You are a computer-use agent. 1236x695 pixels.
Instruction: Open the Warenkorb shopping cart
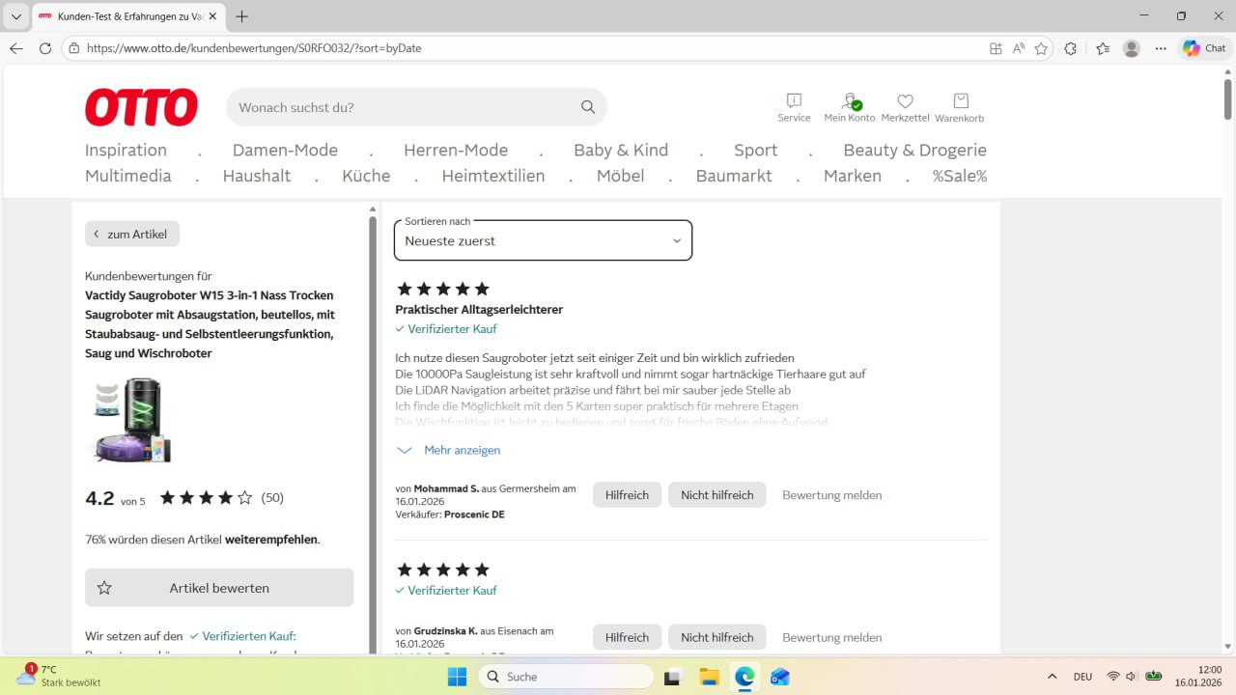(960, 107)
